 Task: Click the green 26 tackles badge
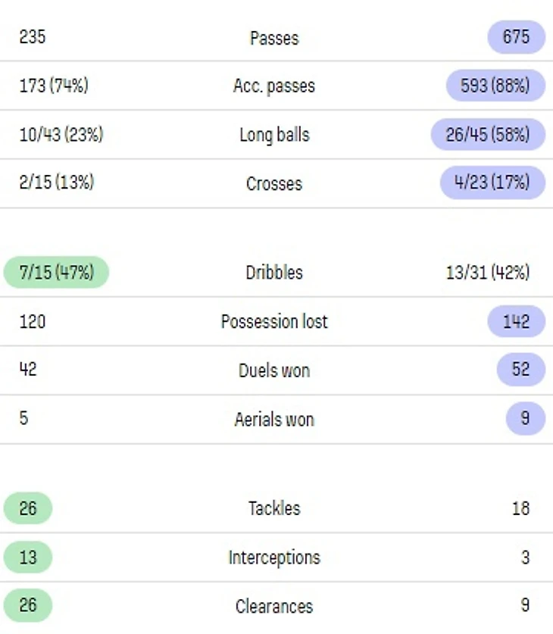[x=28, y=508]
